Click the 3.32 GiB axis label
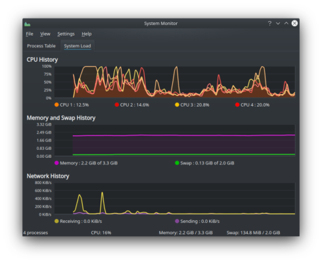Viewport: 322px width, 263px height. click(x=44, y=124)
